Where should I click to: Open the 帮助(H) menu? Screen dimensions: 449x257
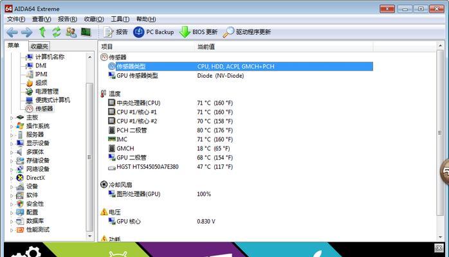point(146,19)
